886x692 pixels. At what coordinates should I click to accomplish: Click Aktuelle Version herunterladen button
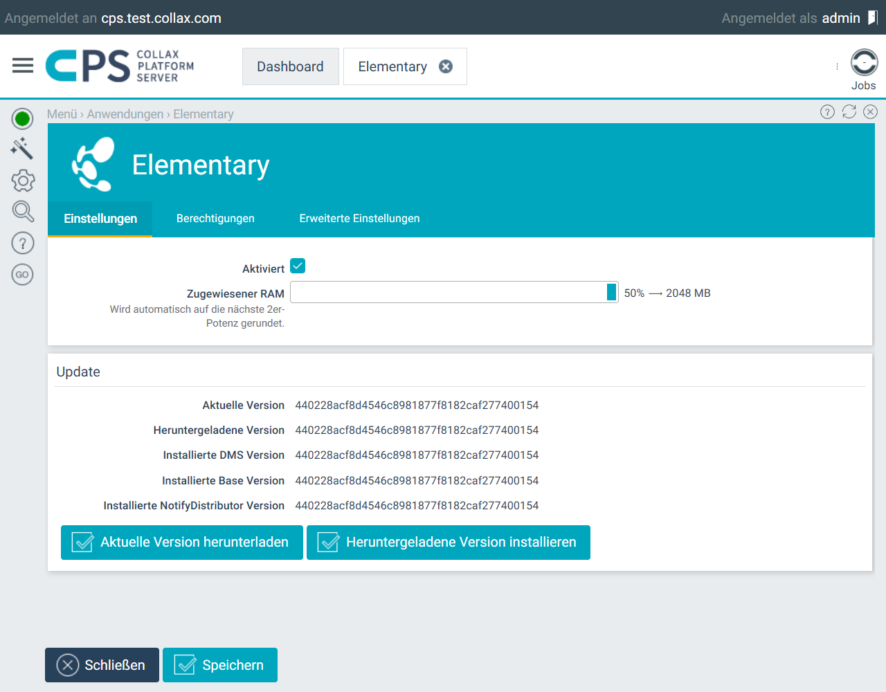click(x=182, y=543)
